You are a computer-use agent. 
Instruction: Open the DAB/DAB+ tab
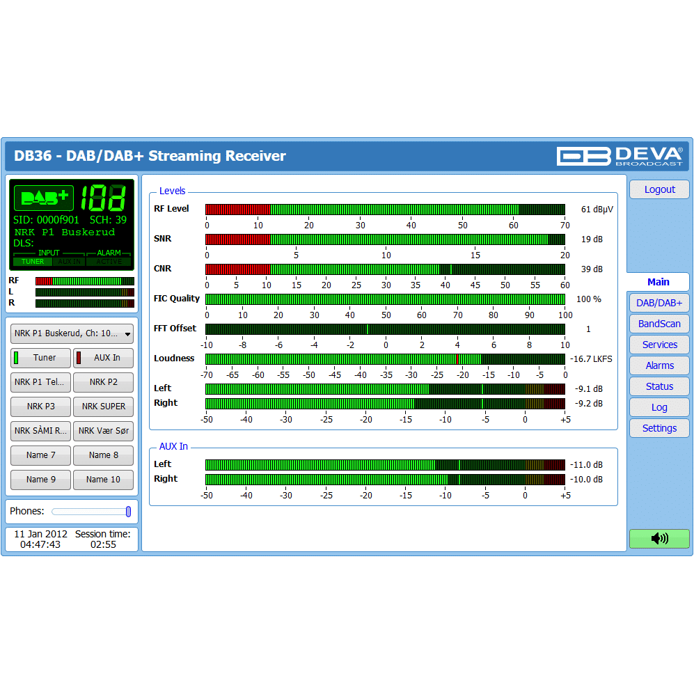(658, 303)
